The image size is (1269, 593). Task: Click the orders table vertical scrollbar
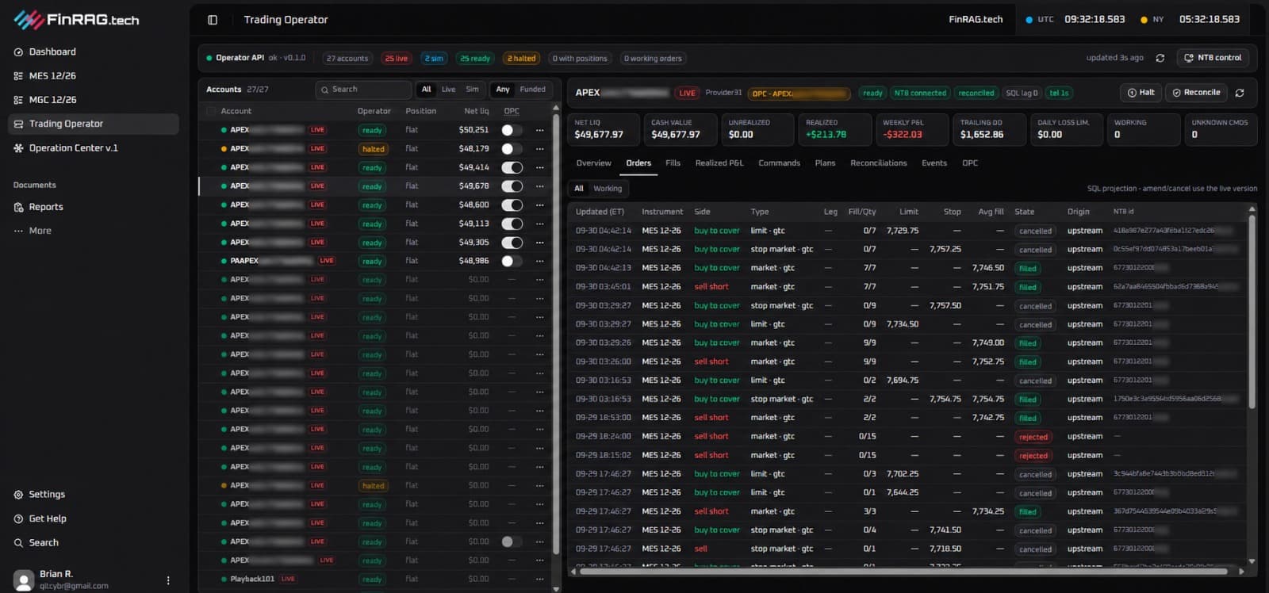coord(1252,313)
